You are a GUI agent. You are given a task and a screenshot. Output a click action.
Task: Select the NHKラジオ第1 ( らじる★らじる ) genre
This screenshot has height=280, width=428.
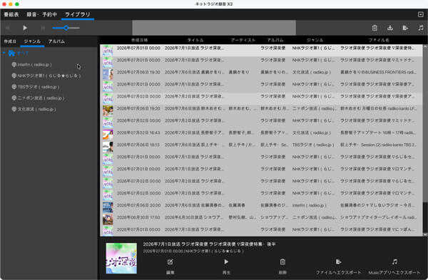(x=49, y=76)
